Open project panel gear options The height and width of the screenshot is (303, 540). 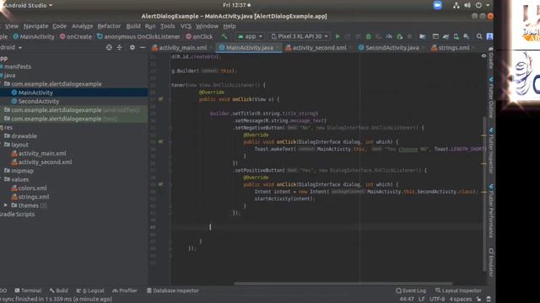tap(132, 47)
